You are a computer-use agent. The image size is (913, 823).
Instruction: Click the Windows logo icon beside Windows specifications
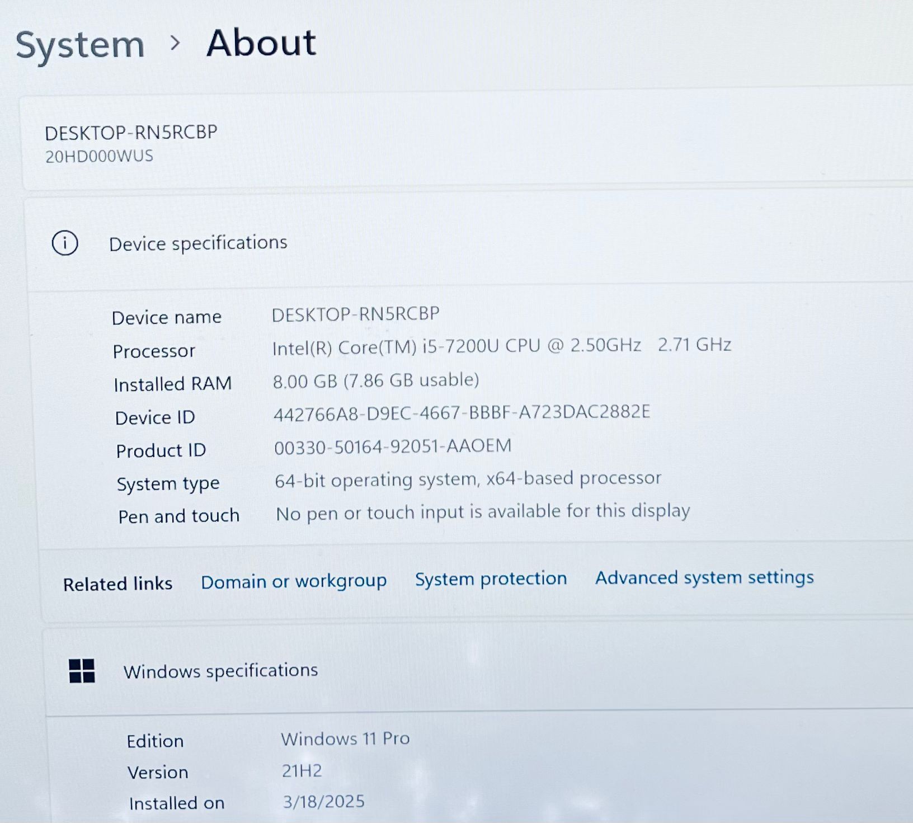click(82, 670)
